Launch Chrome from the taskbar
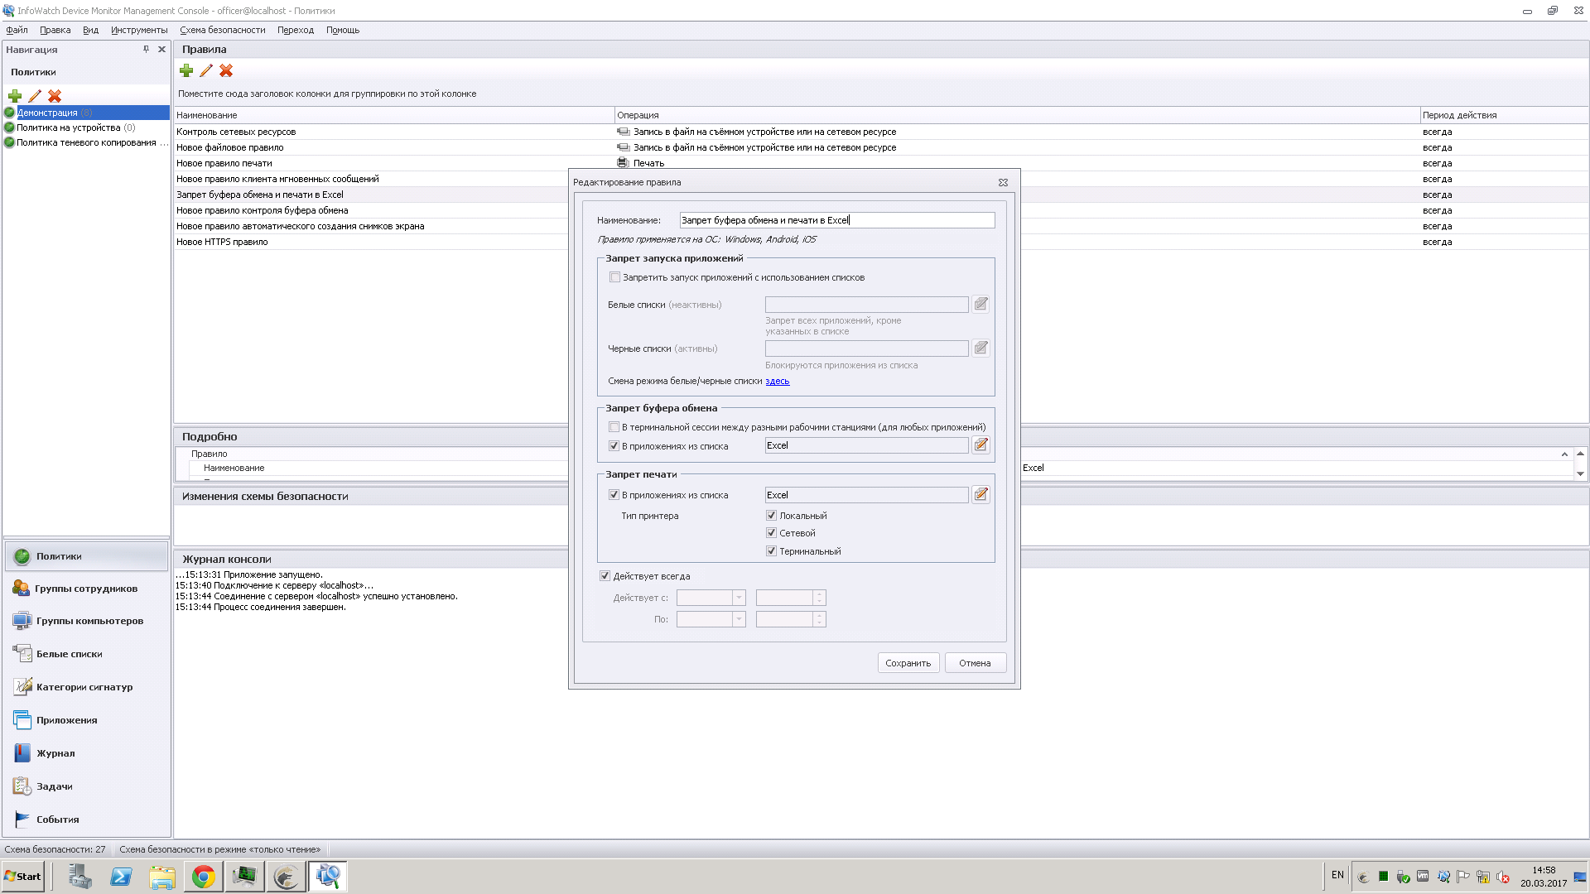Image resolution: width=1590 pixels, height=894 pixels. pyautogui.click(x=203, y=877)
